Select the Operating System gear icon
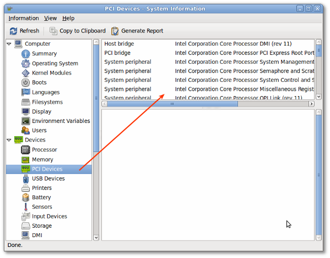The image size is (330, 258). point(25,63)
